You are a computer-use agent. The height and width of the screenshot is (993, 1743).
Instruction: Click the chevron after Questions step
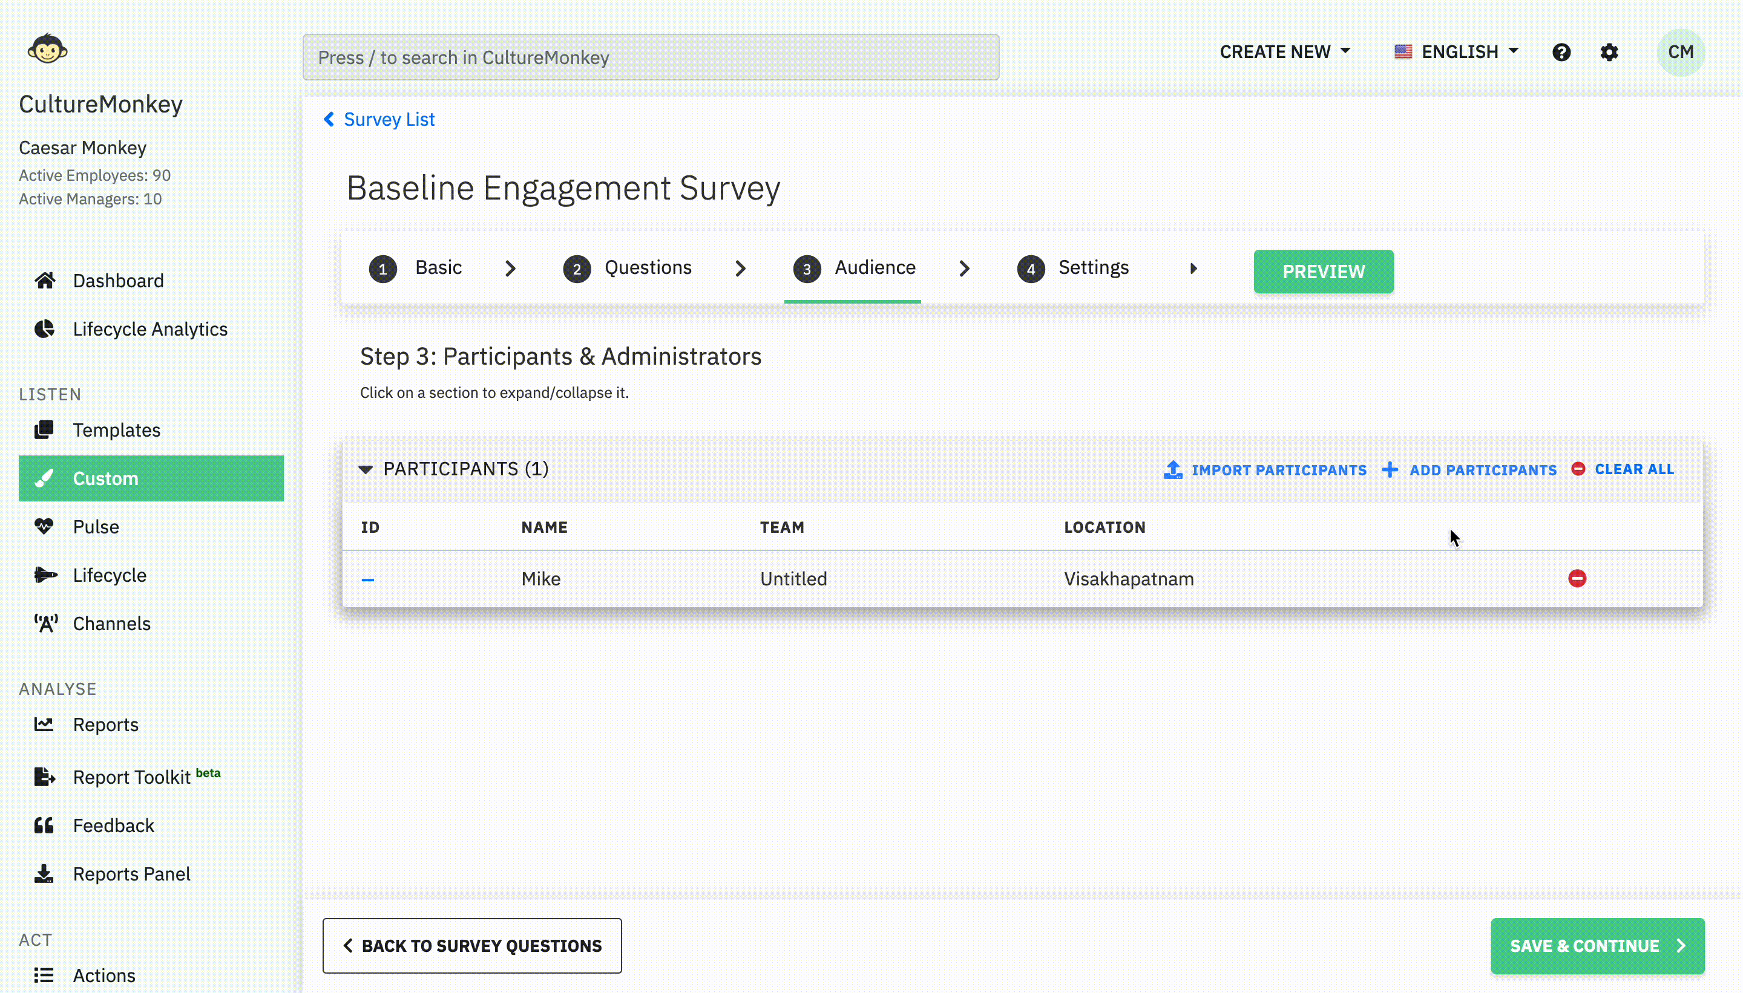tap(740, 268)
